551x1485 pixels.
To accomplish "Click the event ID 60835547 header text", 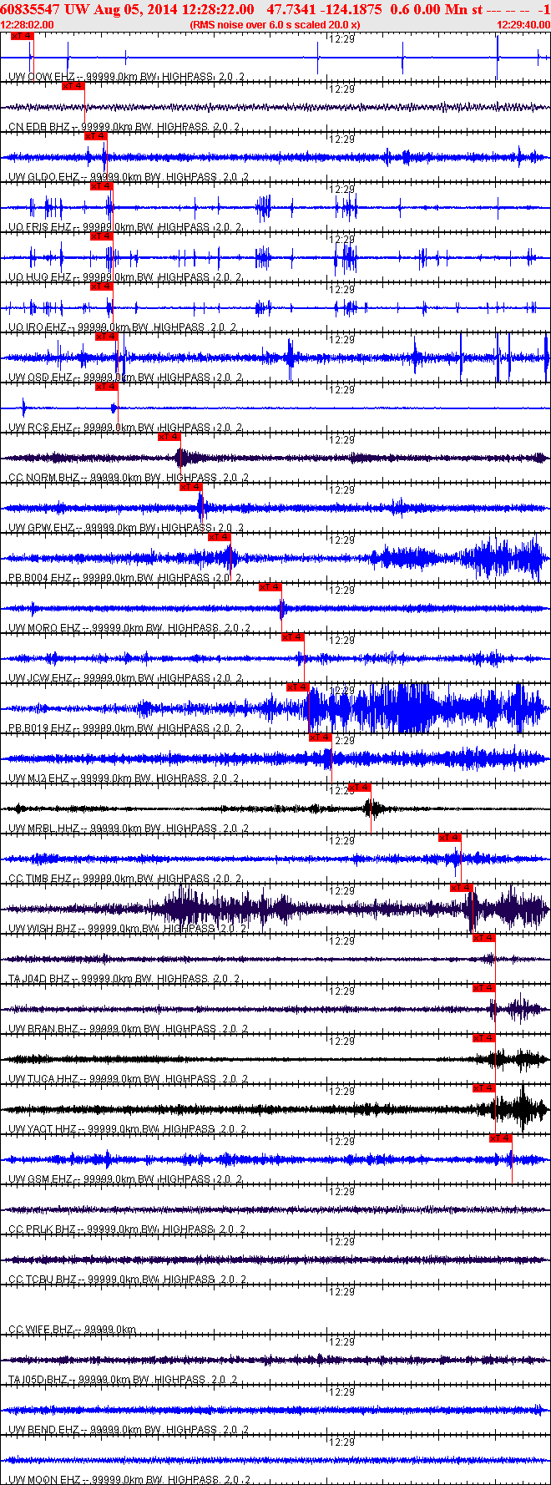I will [x=30, y=9].
